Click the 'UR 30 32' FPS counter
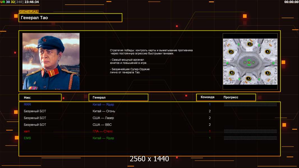The width and height of the screenshot is (299, 168). tap(8, 2)
